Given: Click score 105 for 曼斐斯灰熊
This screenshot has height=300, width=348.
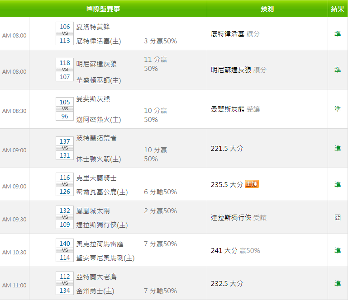Looking at the screenshot, I should pos(65,102).
